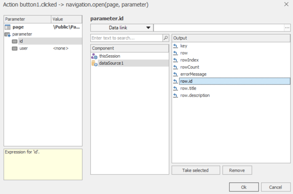Click the Component column header
293x194 pixels.
point(130,48)
